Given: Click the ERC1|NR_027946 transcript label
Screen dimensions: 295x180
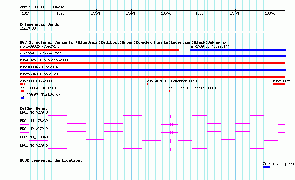Looking at the screenshot, I should click(34, 145).
